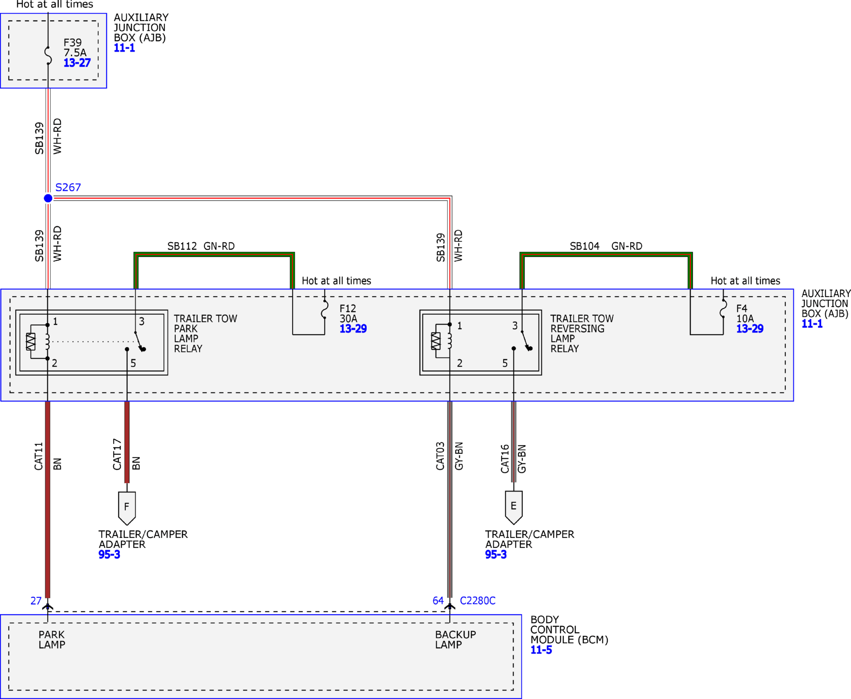Click the 'BODY CONTROL MODULE (BCM)' label
This screenshot has width=851, height=699.
[569, 630]
